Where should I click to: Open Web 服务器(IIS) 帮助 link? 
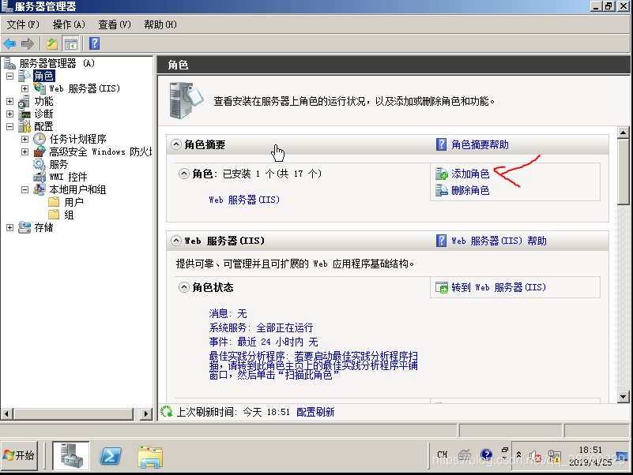[499, 241]
